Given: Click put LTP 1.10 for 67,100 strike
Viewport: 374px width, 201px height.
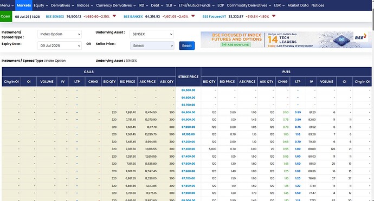Looking at the screenshot, I should pos(298,134).
